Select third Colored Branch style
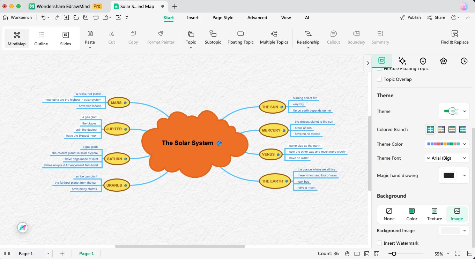475x259 pixels. coord(452,129)
